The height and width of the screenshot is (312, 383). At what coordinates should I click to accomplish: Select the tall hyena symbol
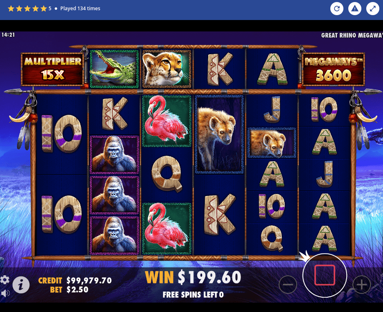(x=219, y=134)
